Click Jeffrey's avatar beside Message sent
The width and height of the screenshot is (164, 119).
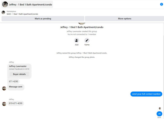4,88
